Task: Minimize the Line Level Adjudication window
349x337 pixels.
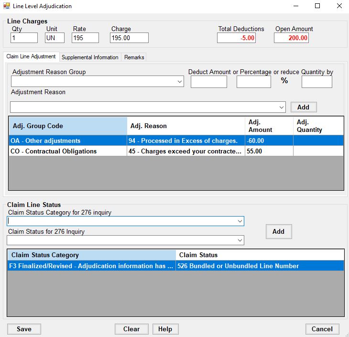Action: pyautogui.click(x=296, y=6)
